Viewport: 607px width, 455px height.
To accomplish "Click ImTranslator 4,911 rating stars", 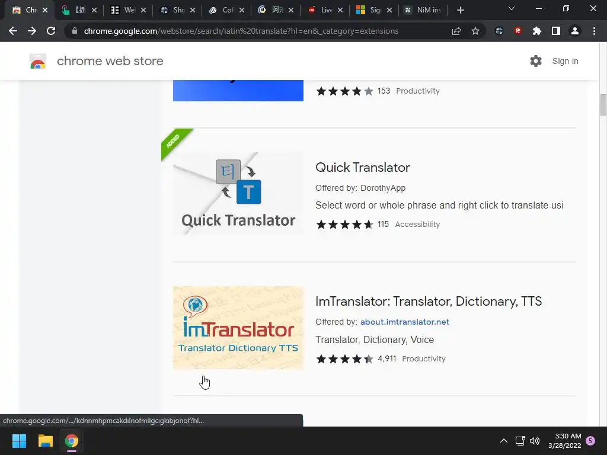I will (x=344, y=358).
